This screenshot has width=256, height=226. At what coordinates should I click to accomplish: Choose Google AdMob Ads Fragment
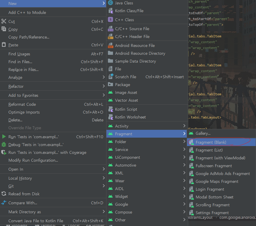pos(221,174)
